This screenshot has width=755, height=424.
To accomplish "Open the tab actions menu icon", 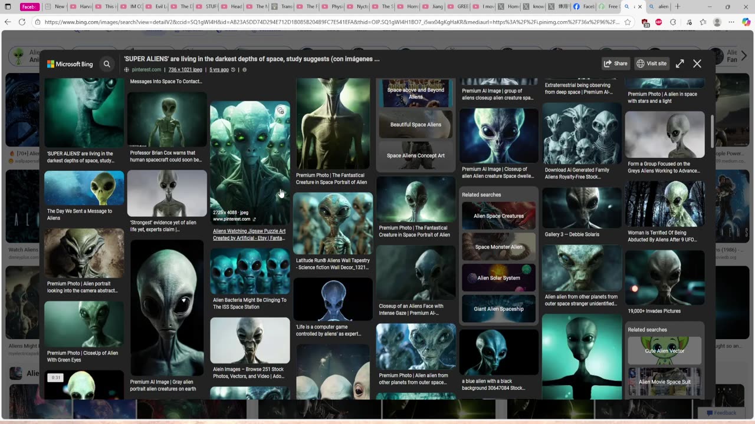I will click(x=8, y=6).
